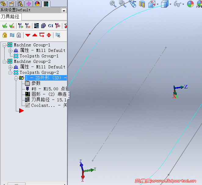This screenshot has height=185, width=202.
Task: Click Display Style cube icon
Action: tap(165, 4)
